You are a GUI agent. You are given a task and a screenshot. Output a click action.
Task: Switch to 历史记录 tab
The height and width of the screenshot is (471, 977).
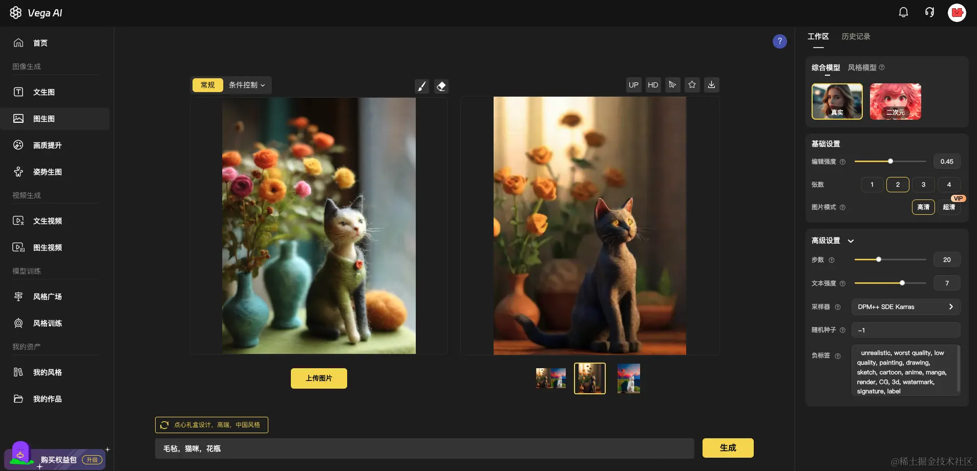click(856, 36)
